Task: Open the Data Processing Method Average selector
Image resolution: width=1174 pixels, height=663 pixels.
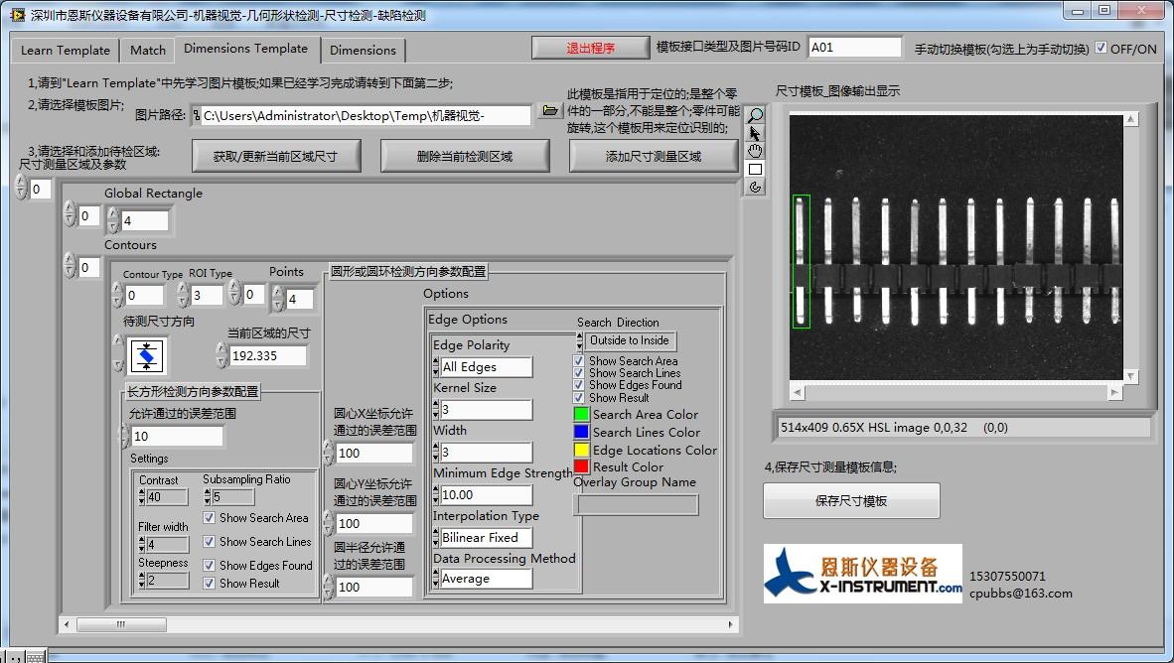Action: [486, 579]
